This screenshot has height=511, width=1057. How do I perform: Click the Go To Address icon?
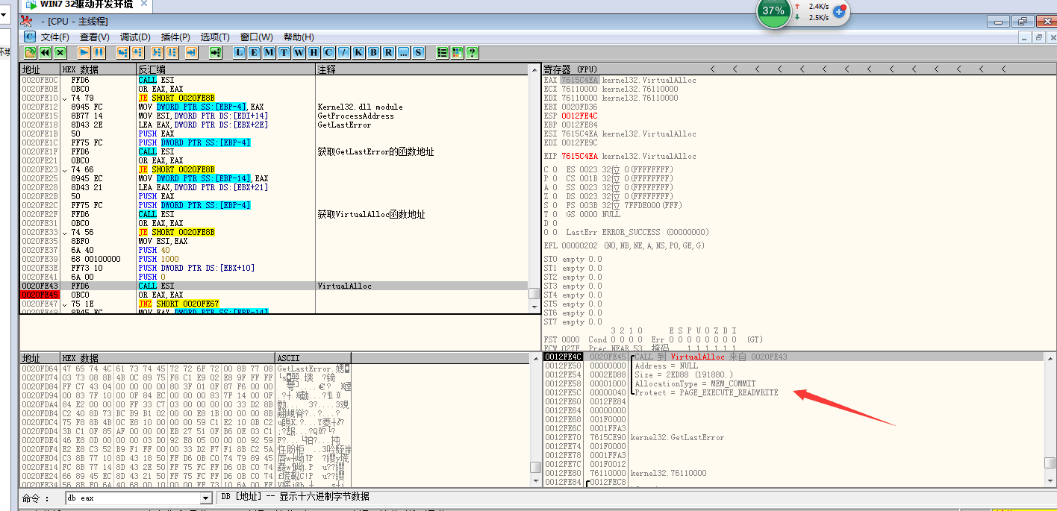215,52
